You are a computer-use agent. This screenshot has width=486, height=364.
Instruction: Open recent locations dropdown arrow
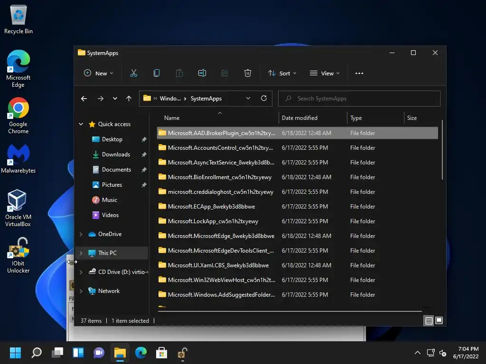click(x=115, y=99)
